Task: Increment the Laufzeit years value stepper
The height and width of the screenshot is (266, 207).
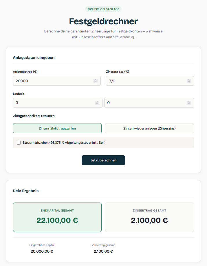Action: coord(97,101)
